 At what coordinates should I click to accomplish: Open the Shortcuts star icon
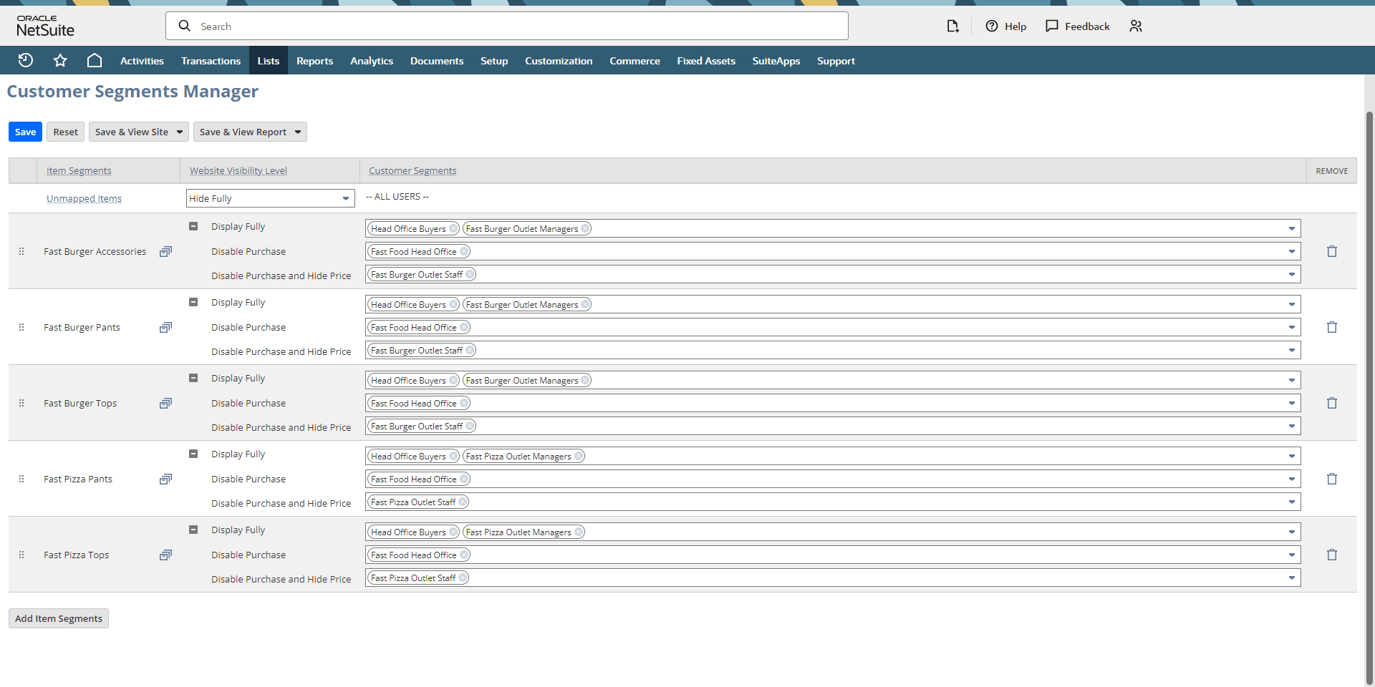point(60,61)
